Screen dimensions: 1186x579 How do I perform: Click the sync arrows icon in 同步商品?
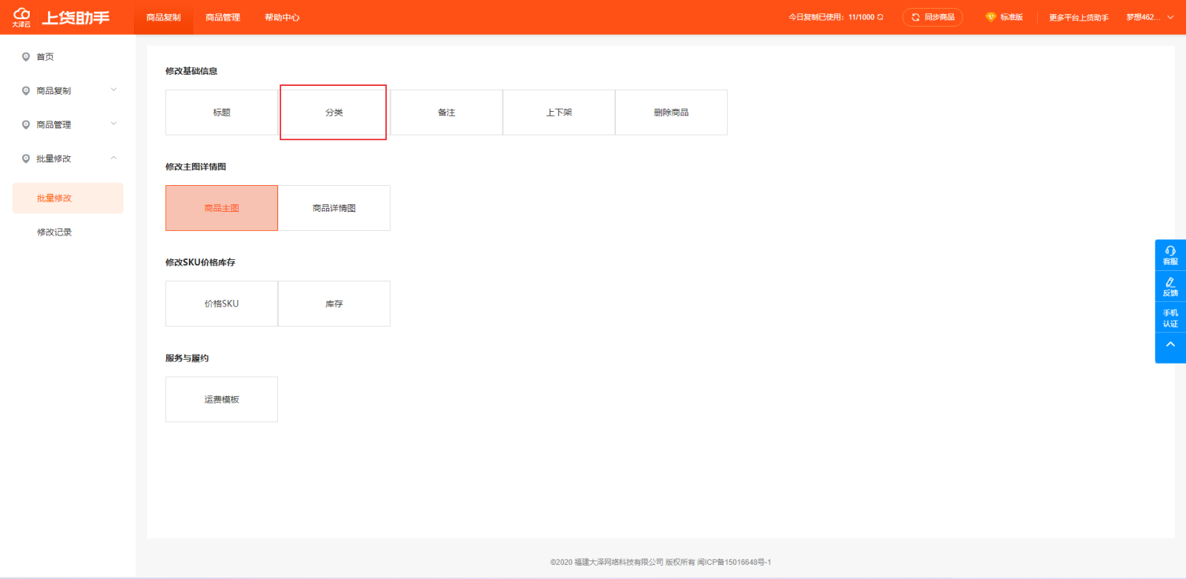tap(915, 17)
